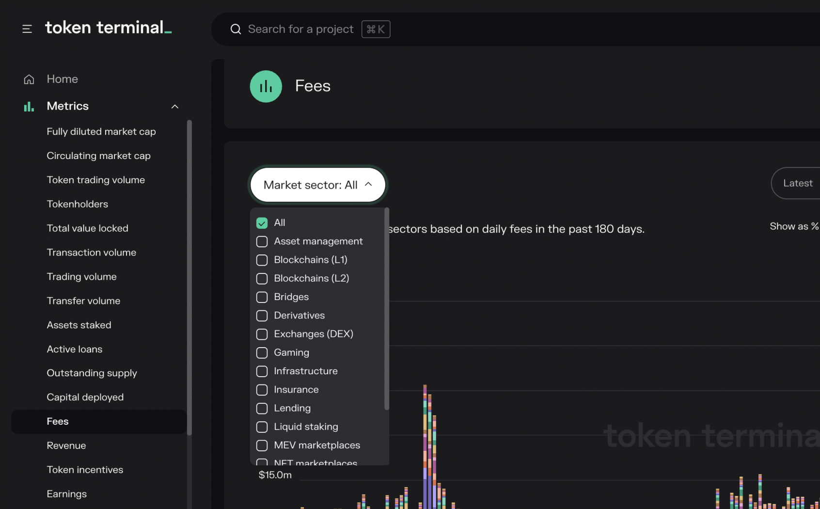
Task: Check the Asset management checkbox
Action: tap(262, 241)
